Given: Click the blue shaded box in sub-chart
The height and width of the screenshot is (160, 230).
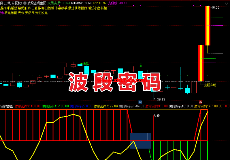Looking at the screenshot, I should 140,141.
